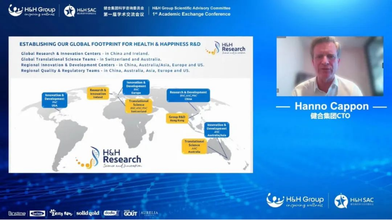Click the Biostime brand logo
This screenshot has width=392, height=220.
17,213
